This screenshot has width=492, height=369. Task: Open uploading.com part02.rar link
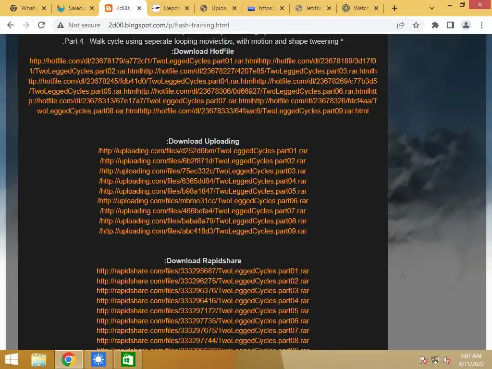[x=203, y=161]
